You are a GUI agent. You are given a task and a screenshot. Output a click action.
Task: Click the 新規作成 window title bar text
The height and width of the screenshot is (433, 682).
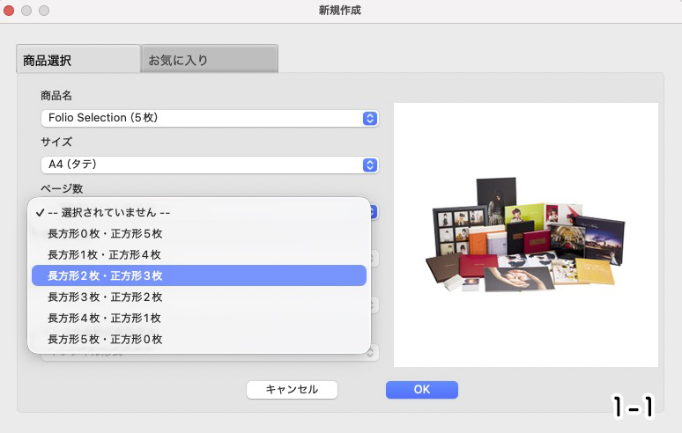pos(340,11)
